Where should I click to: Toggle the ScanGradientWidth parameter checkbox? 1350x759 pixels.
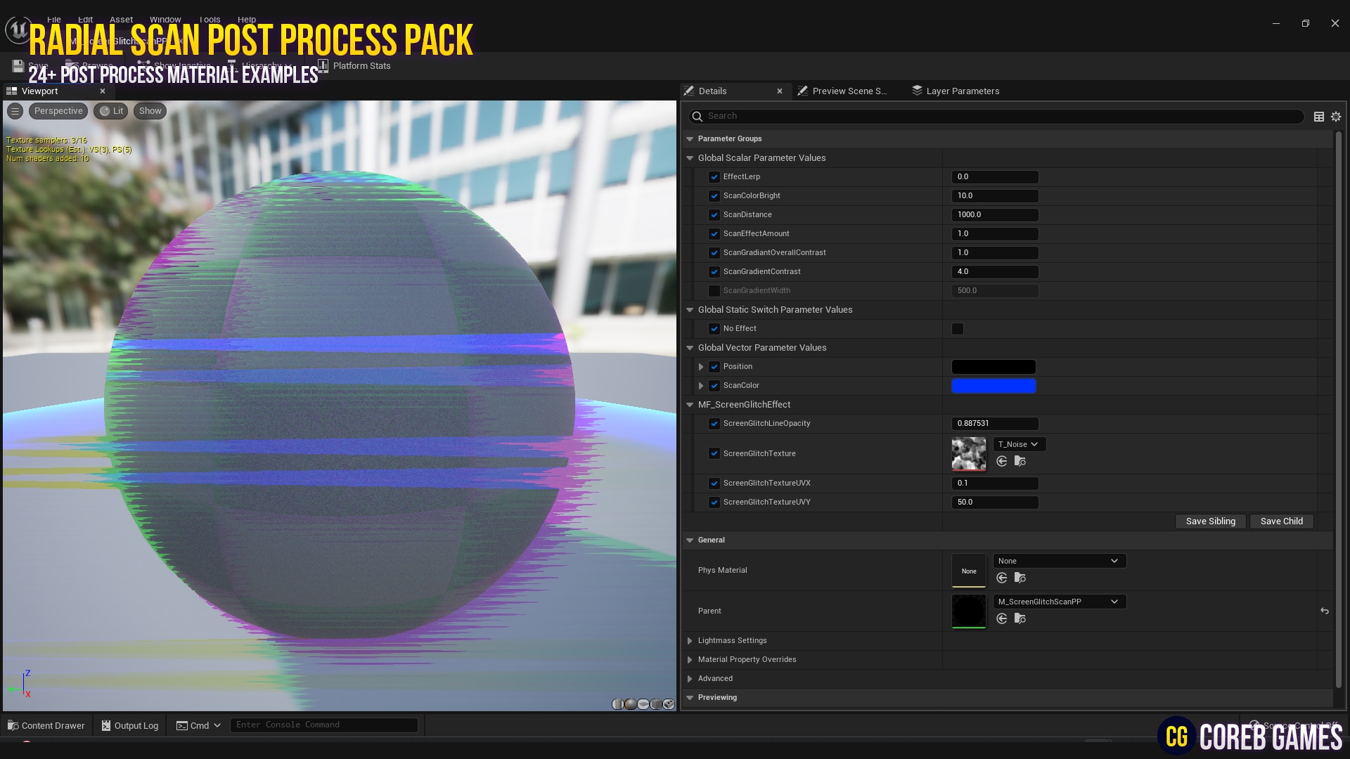(x=714, y=290)
